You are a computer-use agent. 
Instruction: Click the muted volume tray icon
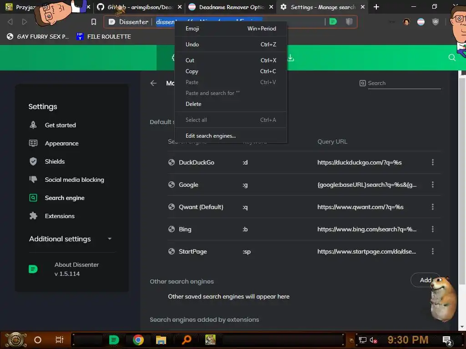point(374,340)
